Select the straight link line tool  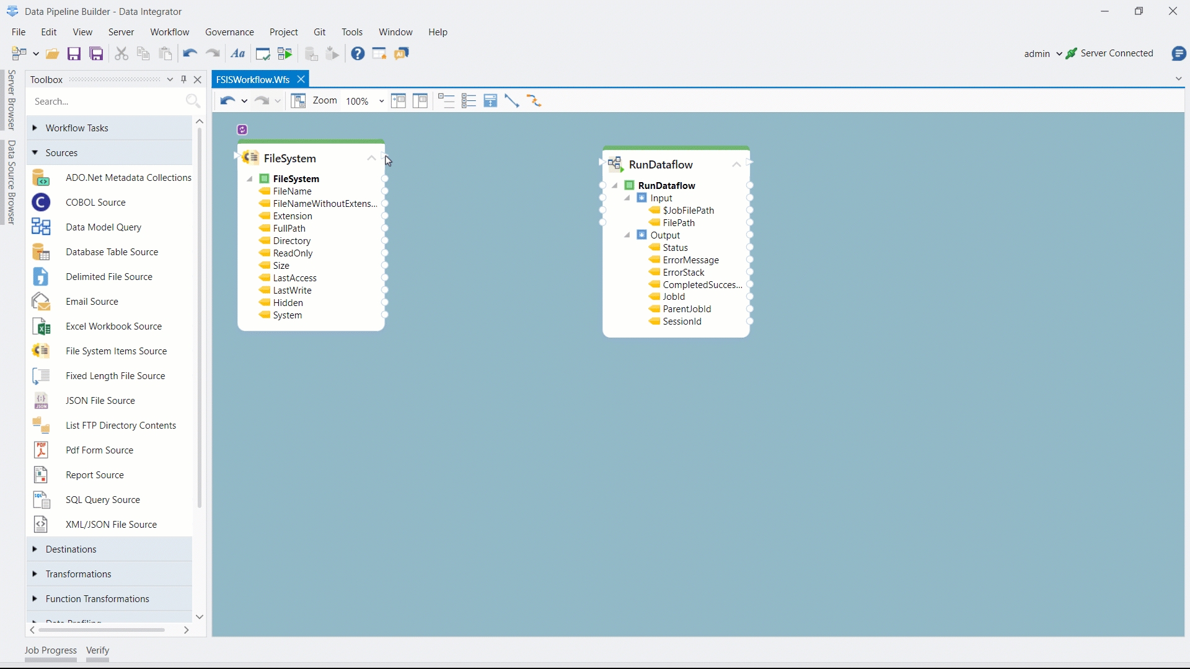point(512,101)
